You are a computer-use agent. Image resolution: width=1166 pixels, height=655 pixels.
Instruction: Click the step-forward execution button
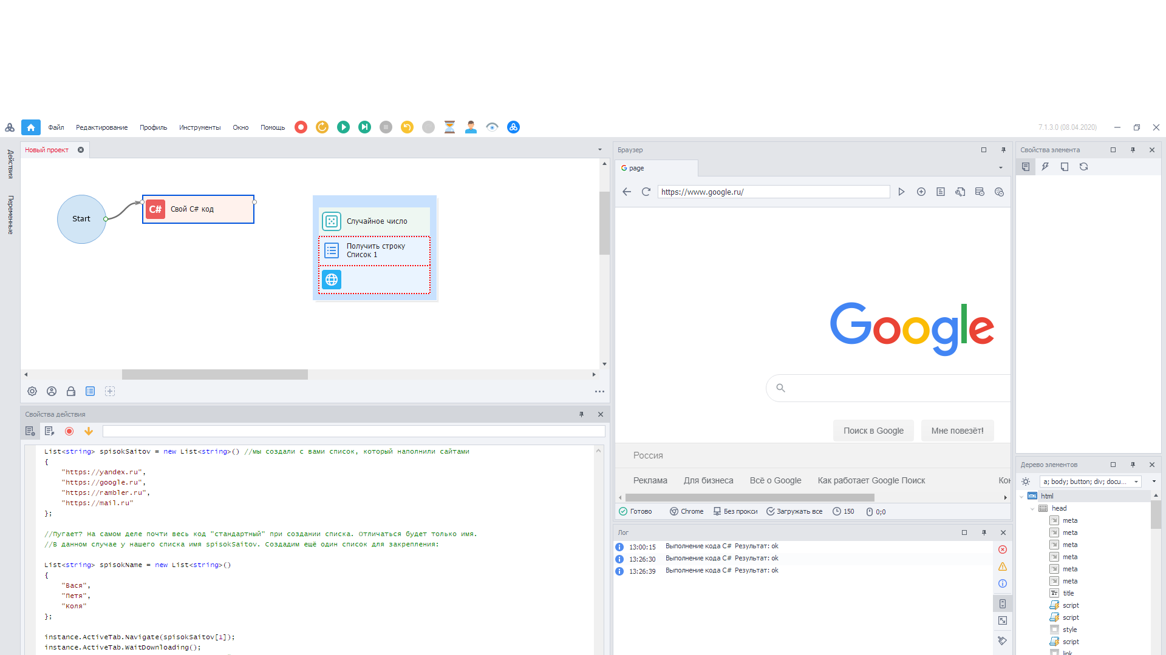(x=364, y=127)
